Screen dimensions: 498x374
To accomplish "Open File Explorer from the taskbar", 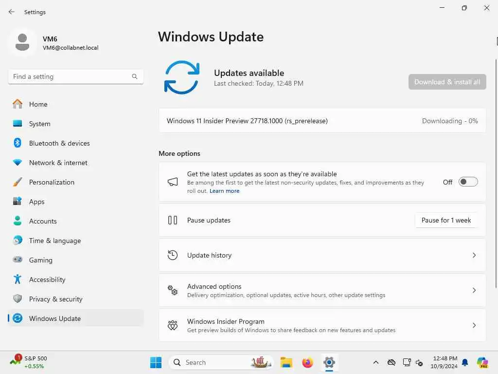I will coord(286,362).
